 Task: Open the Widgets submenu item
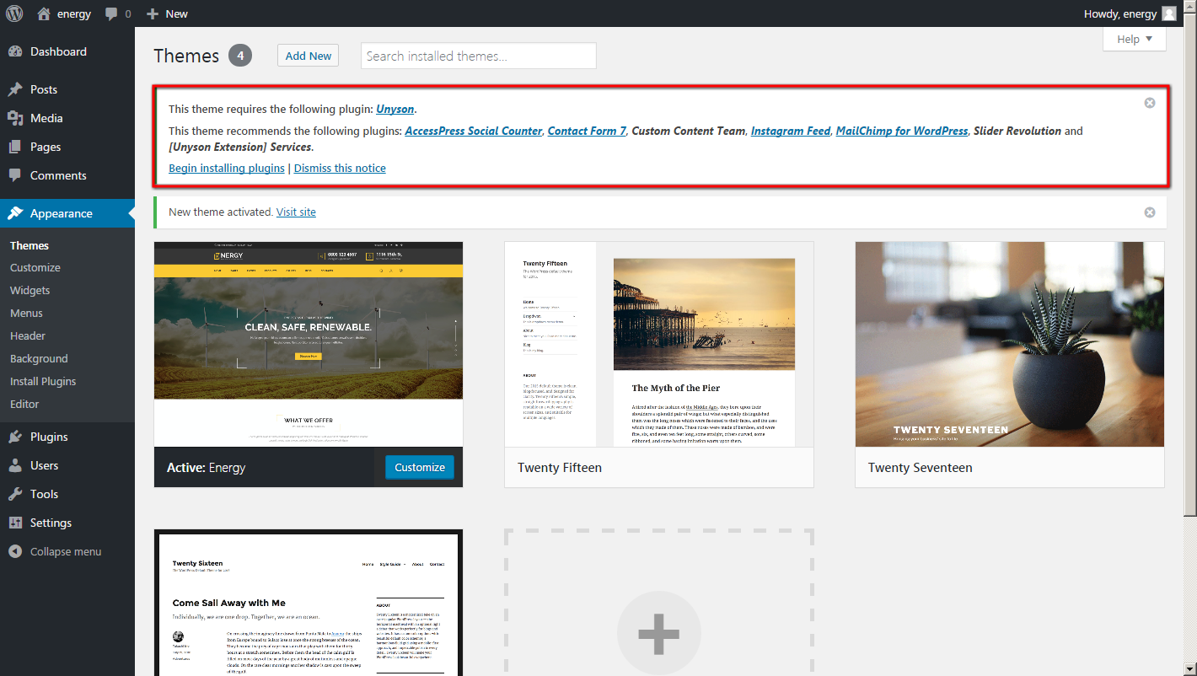pos(30,290)
